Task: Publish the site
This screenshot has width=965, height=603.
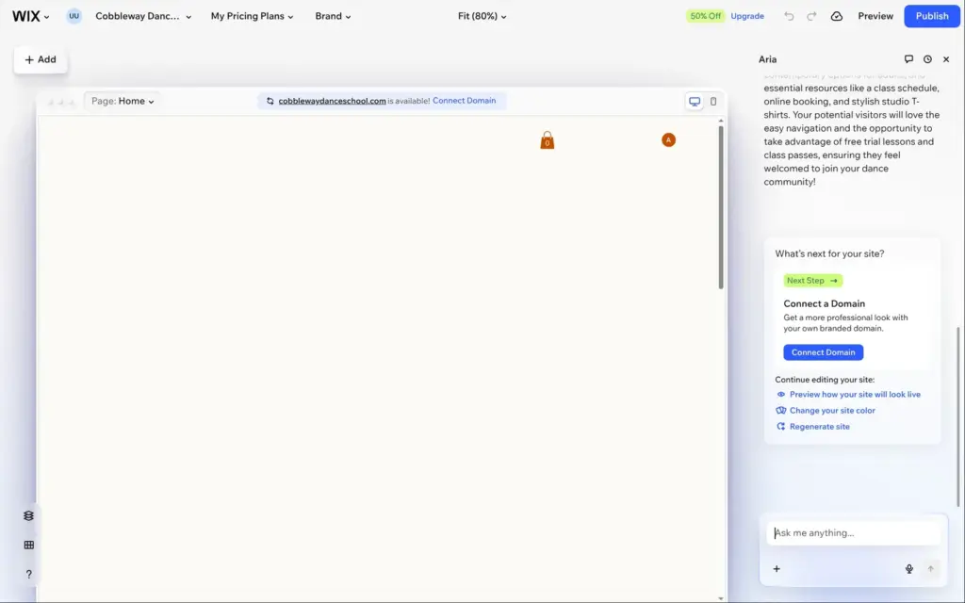Action: tap(932, 17)
